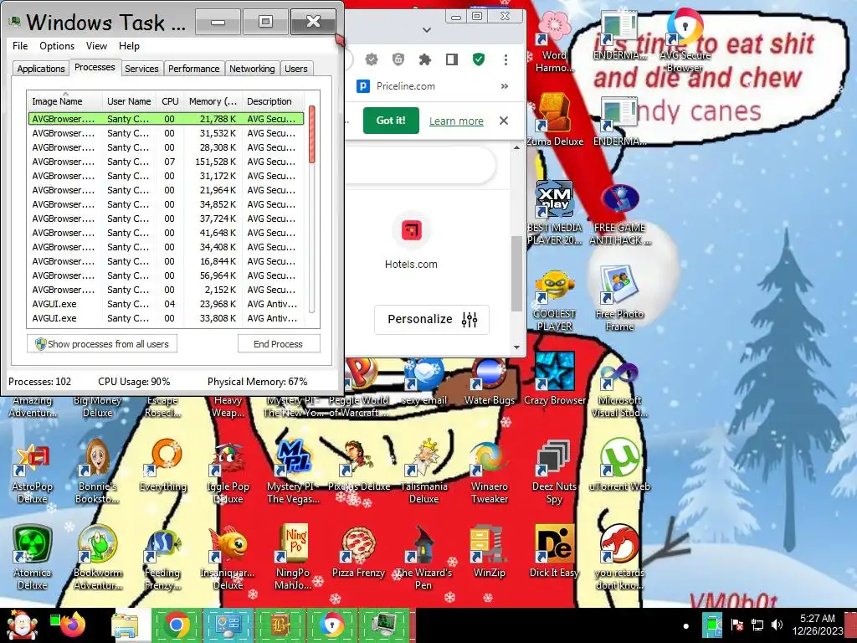Sort processes by the CPU column

[x=170, y=101]
